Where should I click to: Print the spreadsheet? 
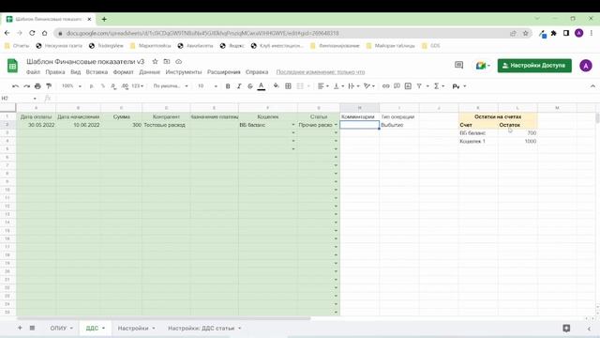pos(37,86)
